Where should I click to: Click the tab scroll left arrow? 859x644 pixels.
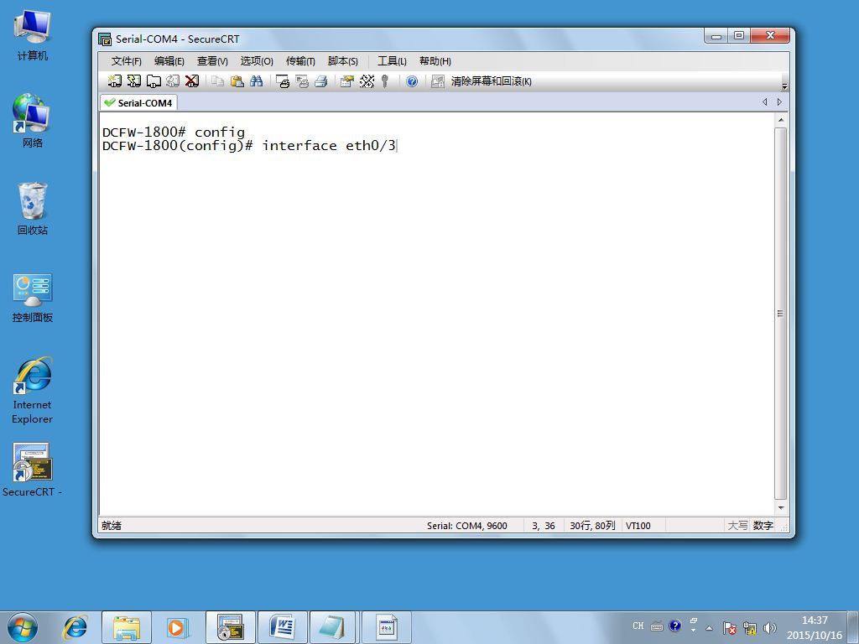765,101
